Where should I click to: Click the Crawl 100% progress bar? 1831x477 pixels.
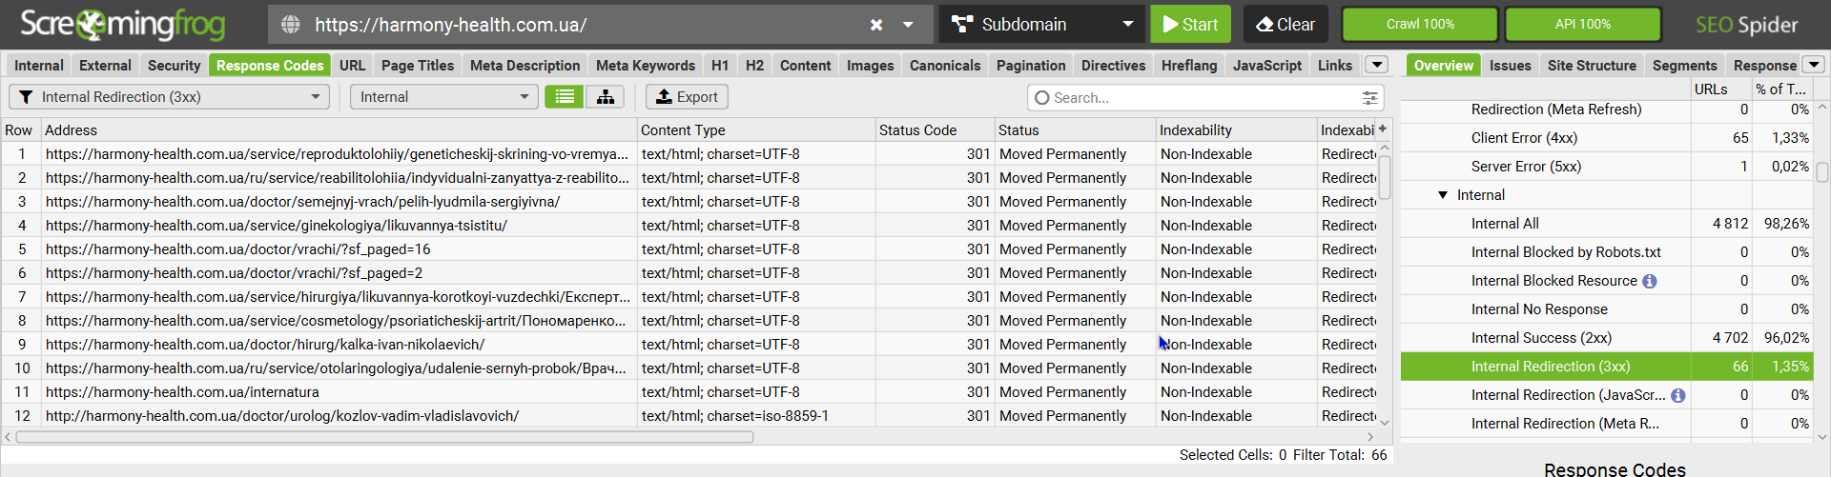coord(1420,25)
